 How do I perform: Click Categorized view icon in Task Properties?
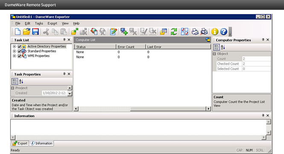tap(15, 81)
